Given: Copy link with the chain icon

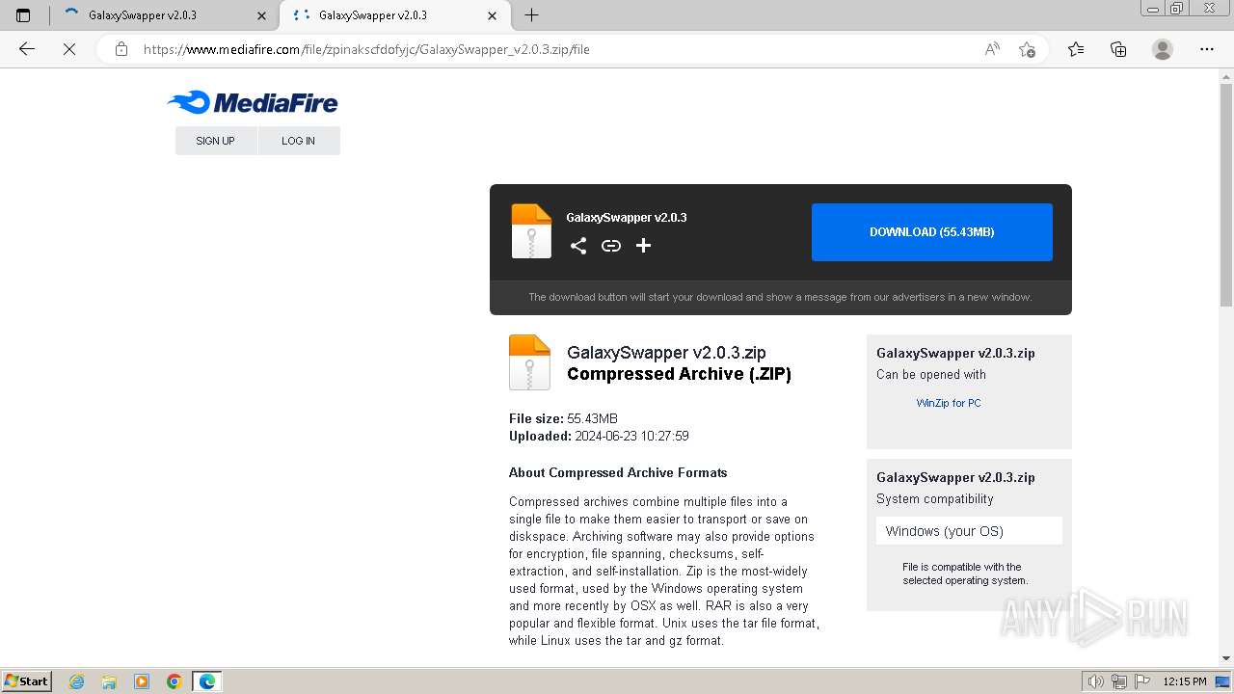Looking at the screenshot, I should tap(611, 246).
